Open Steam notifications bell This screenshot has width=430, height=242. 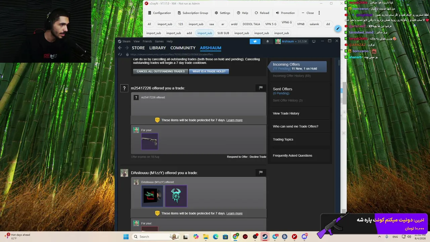[267, 41]
